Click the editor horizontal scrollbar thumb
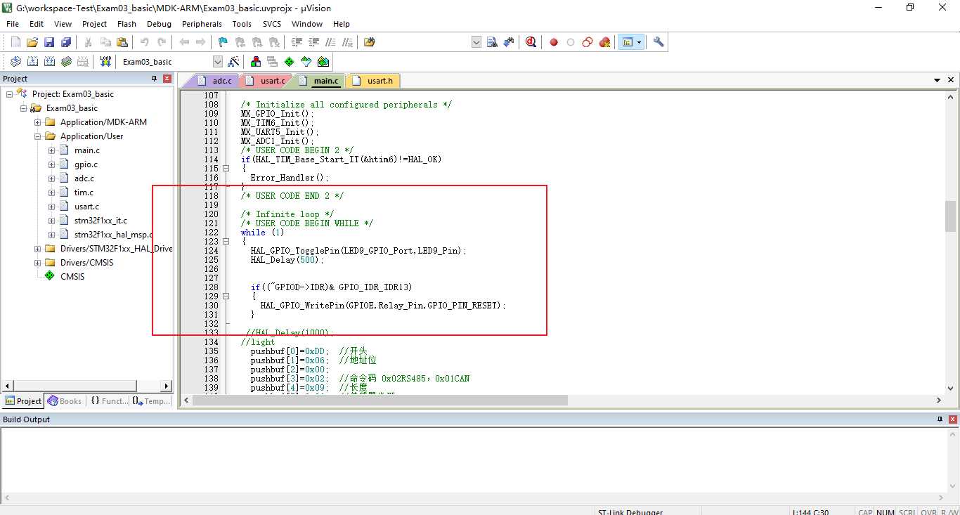The image size is (960, 515). 380,400
